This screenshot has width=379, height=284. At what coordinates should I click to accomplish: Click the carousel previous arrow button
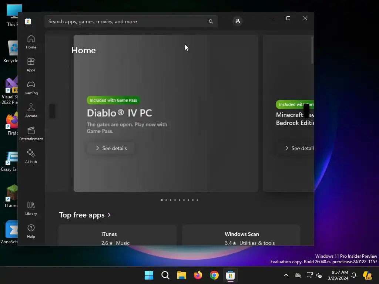point(52,111)
